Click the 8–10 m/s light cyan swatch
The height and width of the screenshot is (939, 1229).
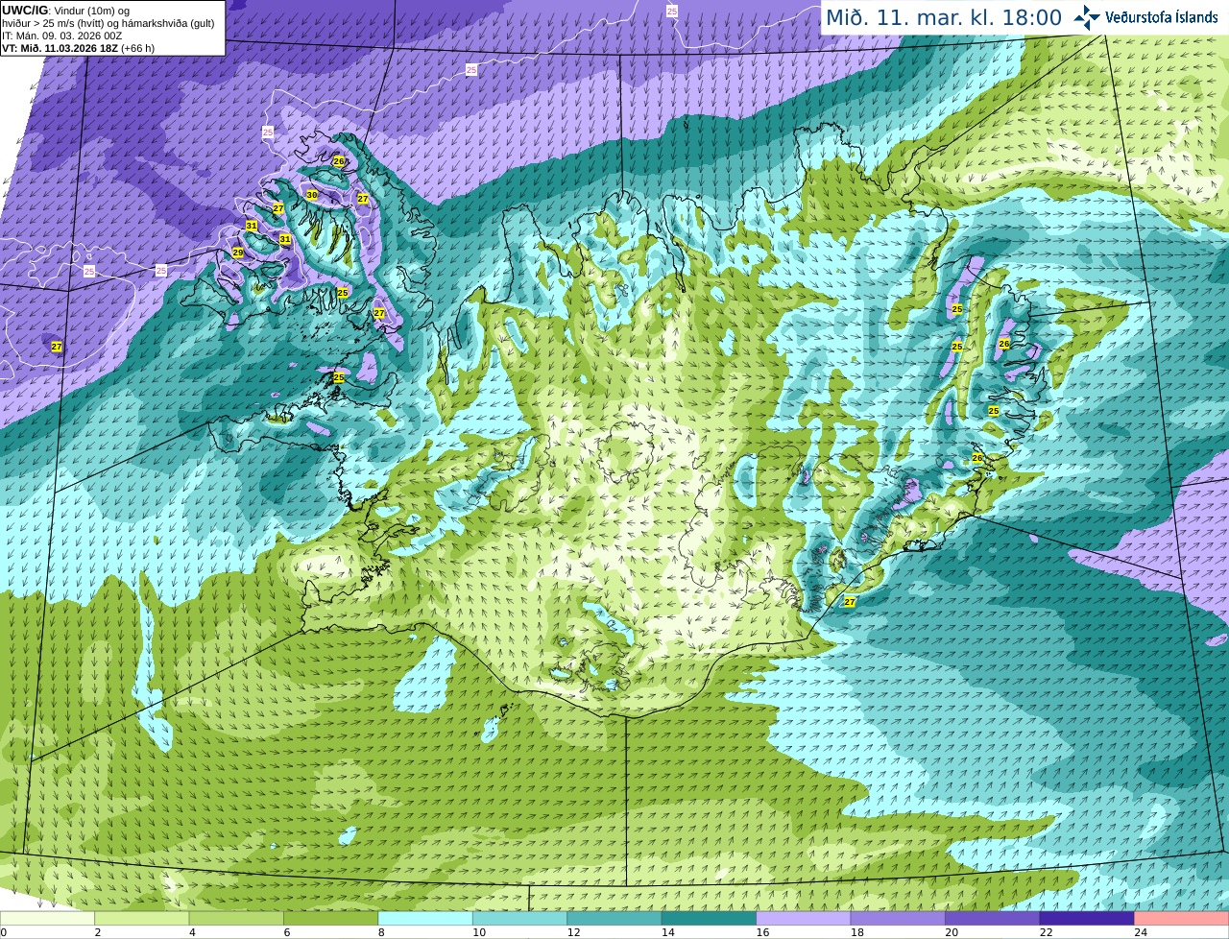(x=425, y=919)
